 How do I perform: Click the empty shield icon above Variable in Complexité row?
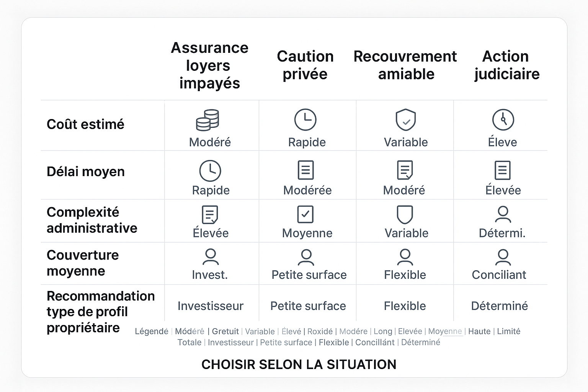pos(405,214)
